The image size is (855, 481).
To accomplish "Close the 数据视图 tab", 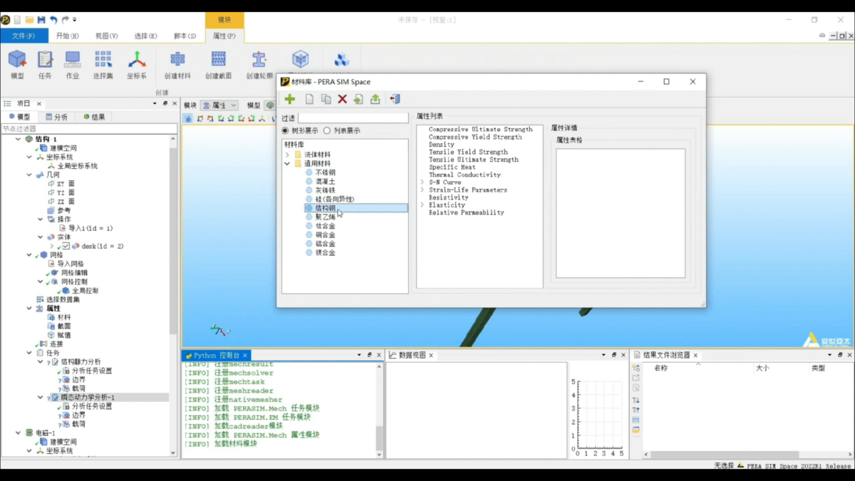I will pyautogui.click(x=431, y=355).
